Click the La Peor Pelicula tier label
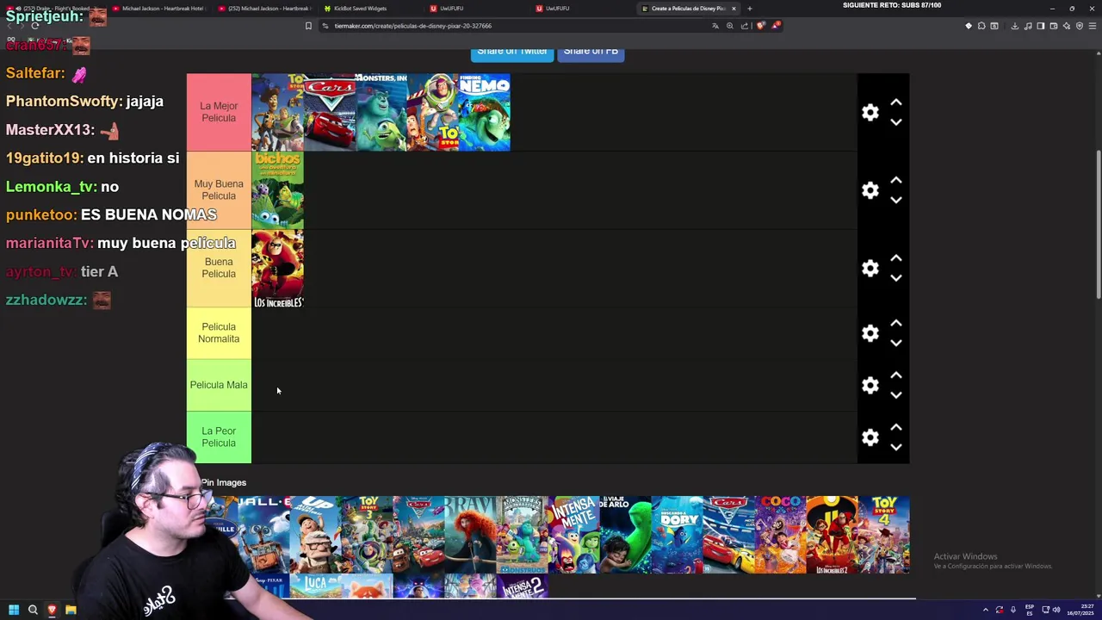1102x620 pixels. [219, 437]
